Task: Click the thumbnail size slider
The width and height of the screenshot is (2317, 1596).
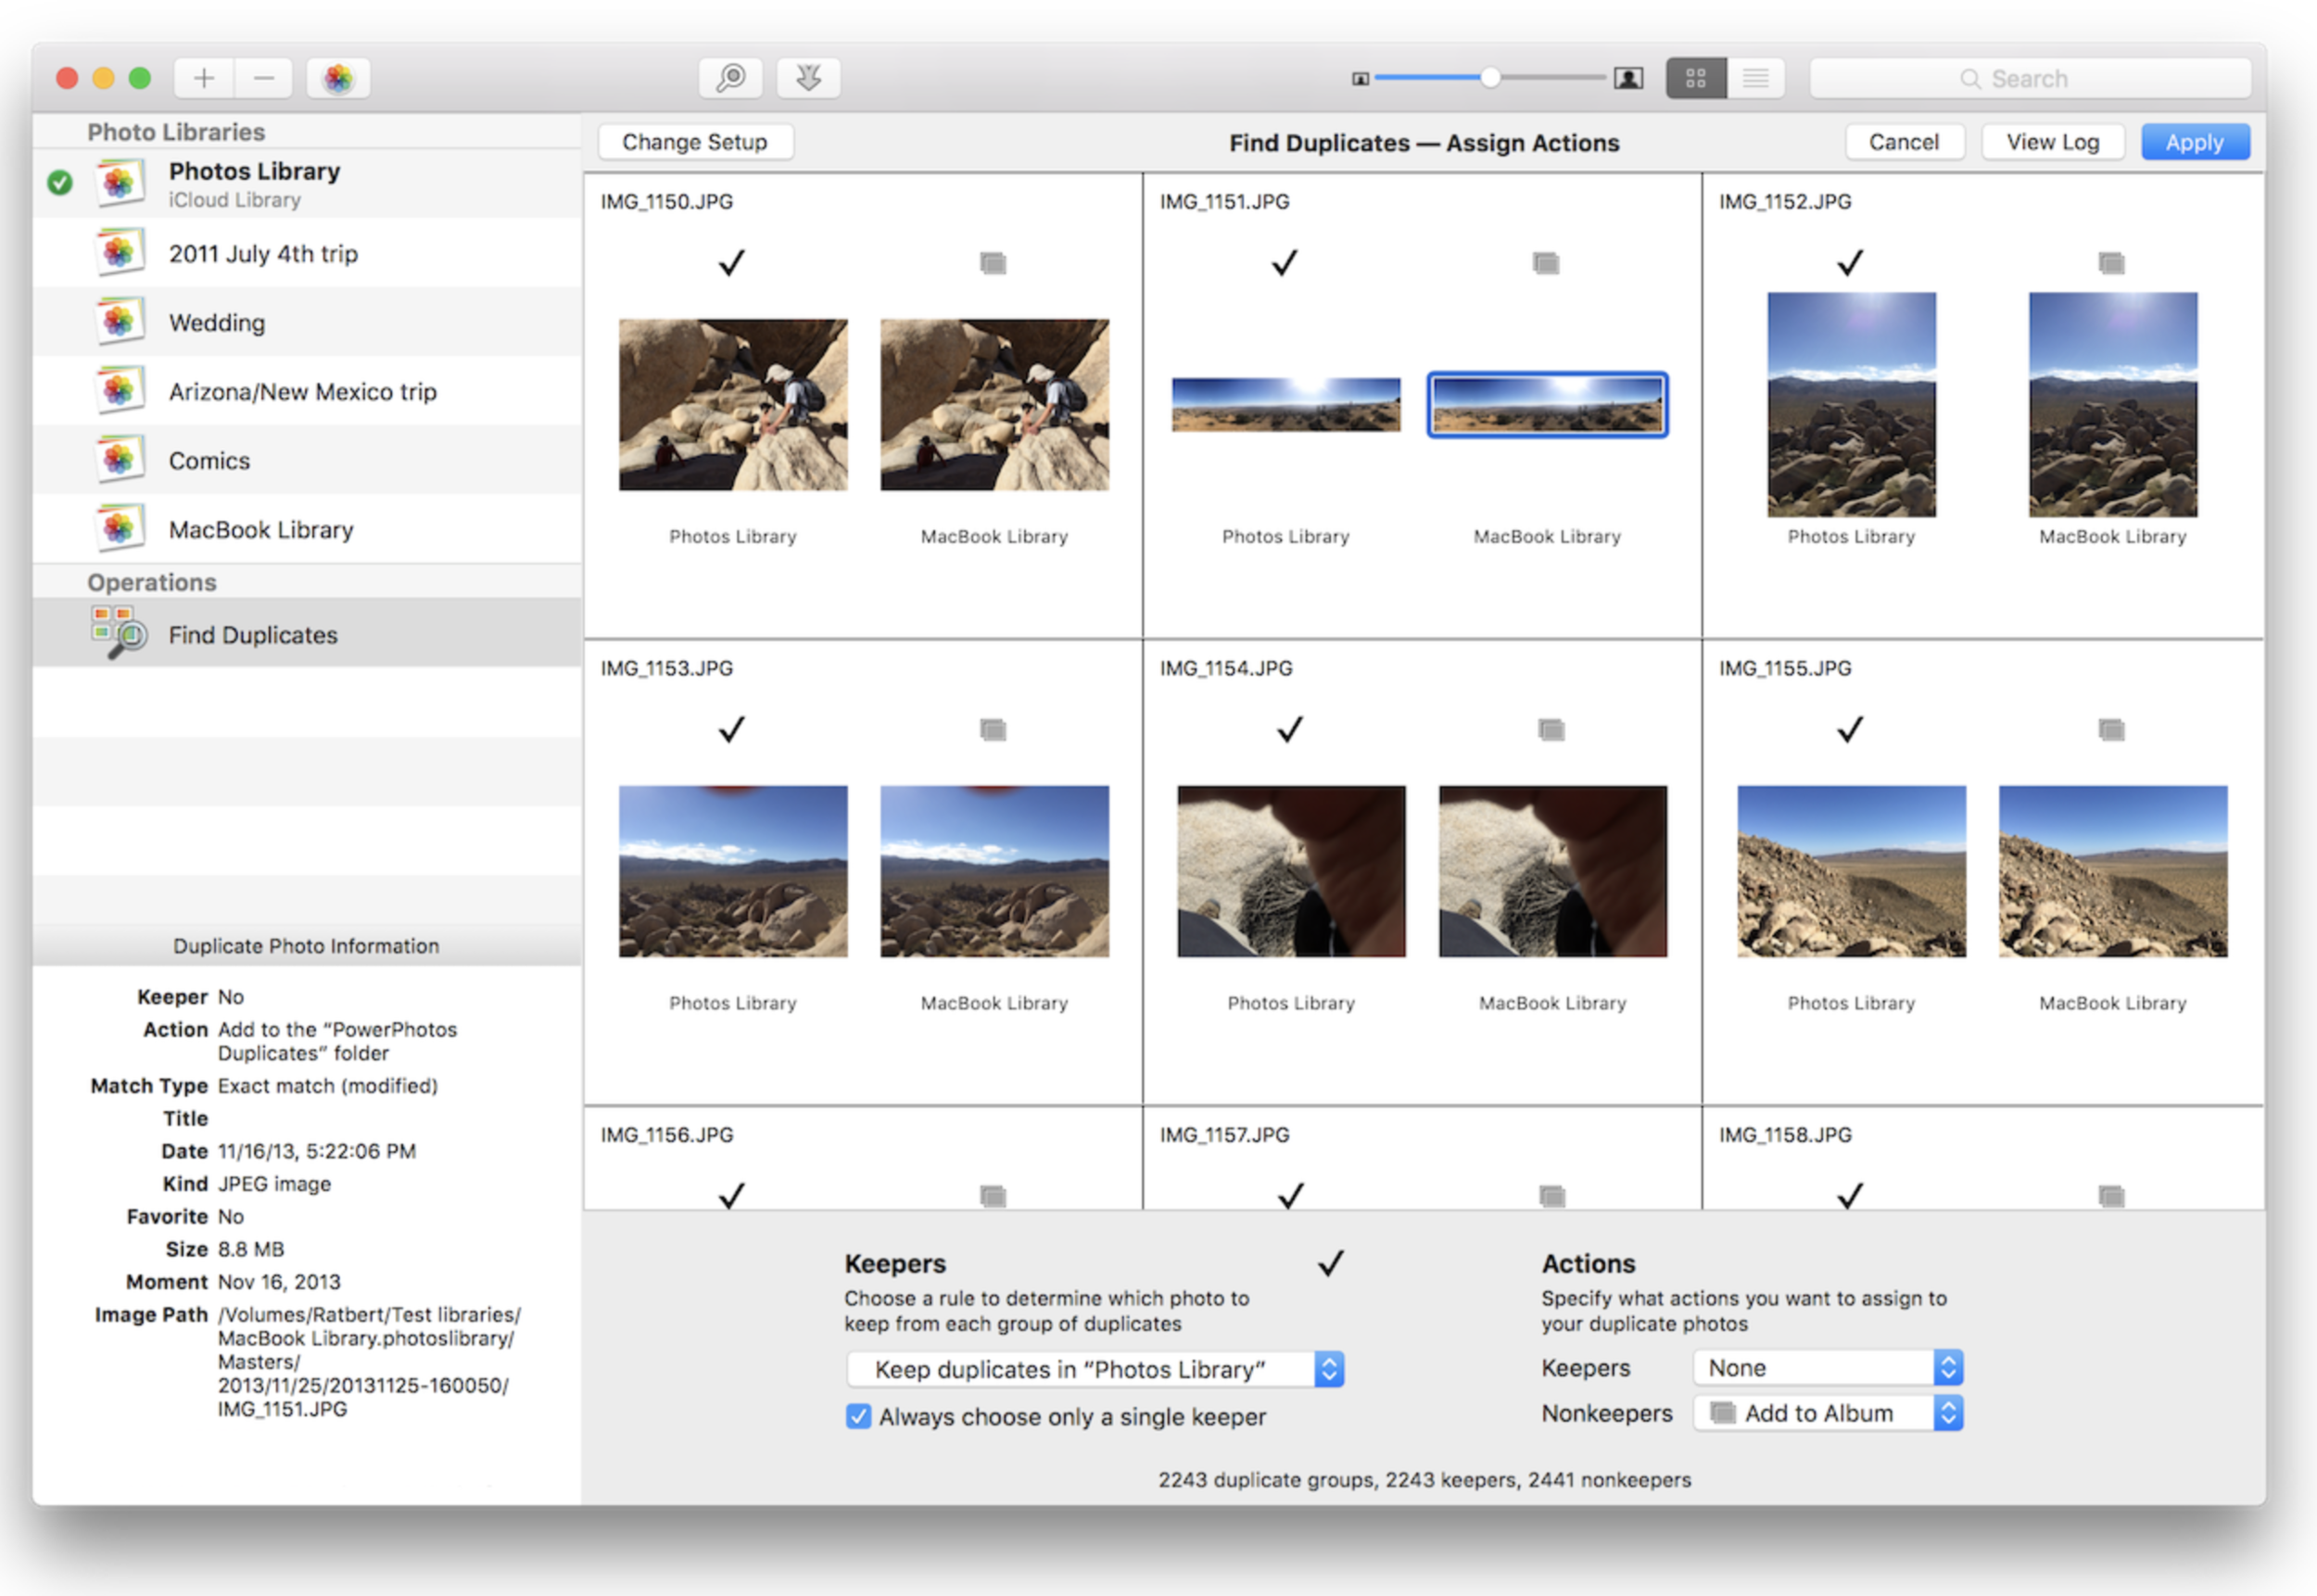Action: 1490,78
